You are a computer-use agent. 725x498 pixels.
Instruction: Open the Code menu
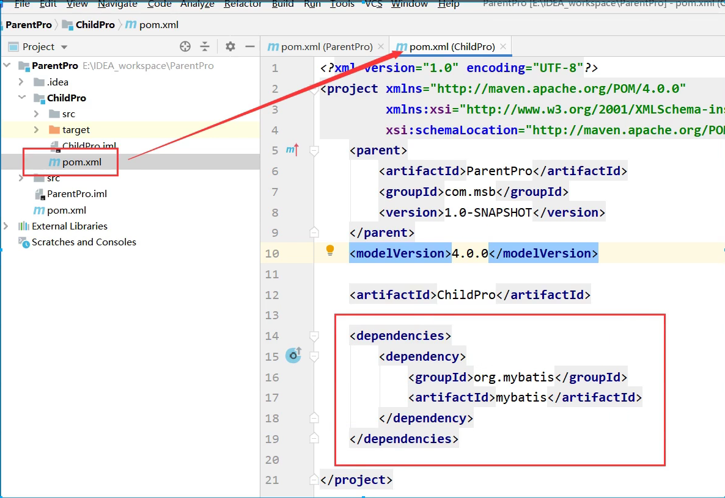(x=160, y=4)
